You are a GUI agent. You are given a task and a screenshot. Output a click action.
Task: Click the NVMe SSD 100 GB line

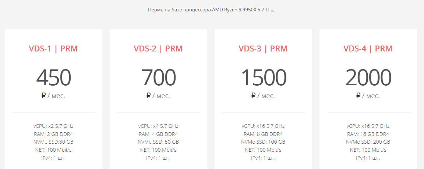tap(263, 142)
